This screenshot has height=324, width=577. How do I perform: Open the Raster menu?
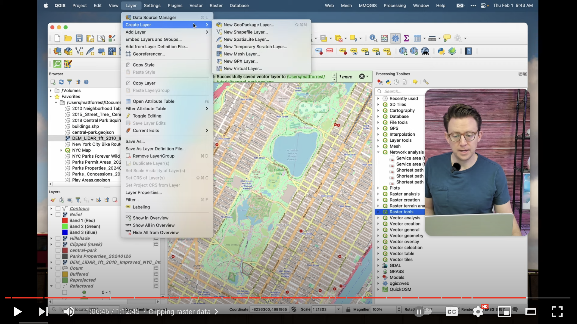216,5
